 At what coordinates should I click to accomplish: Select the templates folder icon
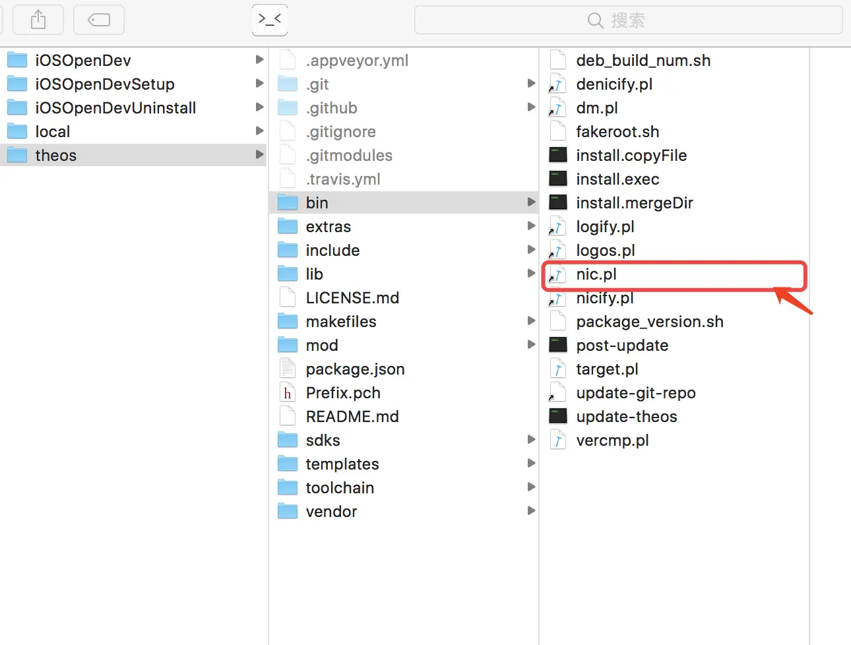pyautogui.click(x=288, y=464)
